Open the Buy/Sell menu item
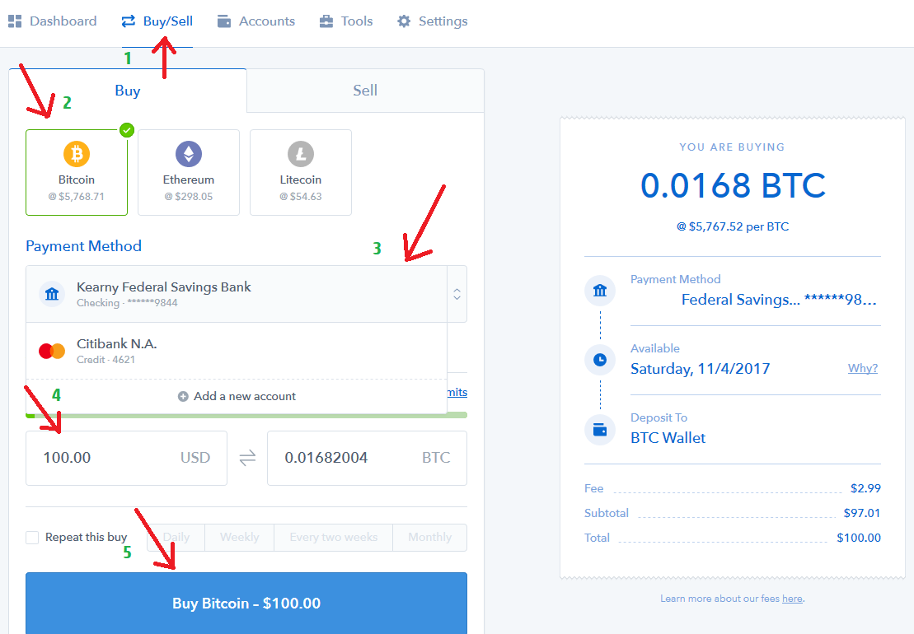Image resolution: width=914 pixels, height=634 pixels. click(x=157, y=21)
